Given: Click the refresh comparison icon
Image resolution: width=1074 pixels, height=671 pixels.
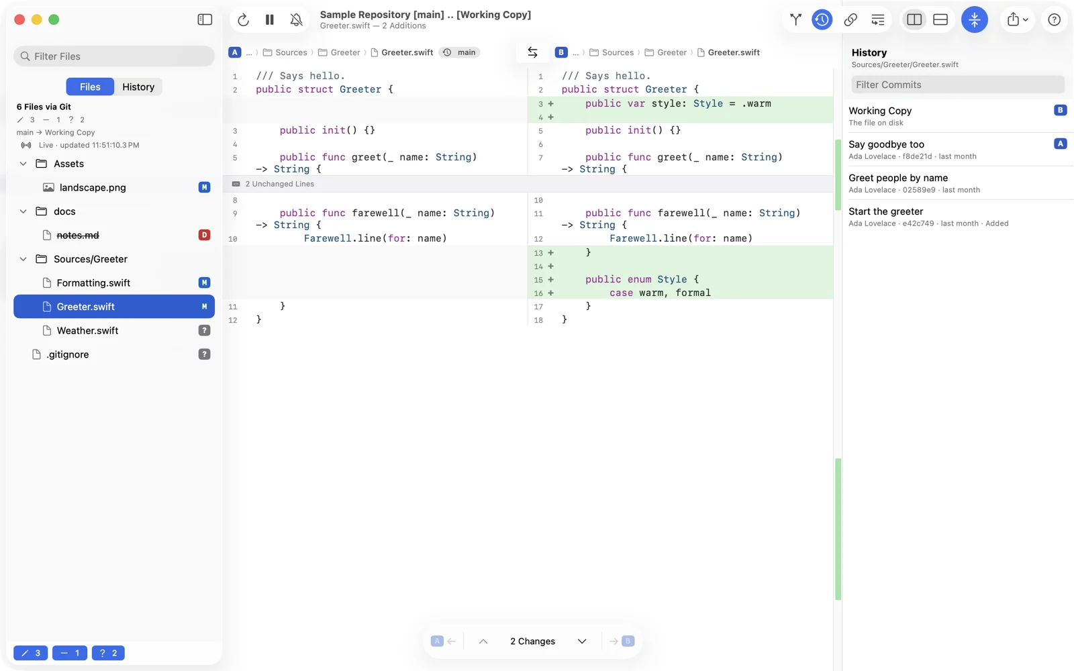Looking at the screenshot, I should pos(243,20).
